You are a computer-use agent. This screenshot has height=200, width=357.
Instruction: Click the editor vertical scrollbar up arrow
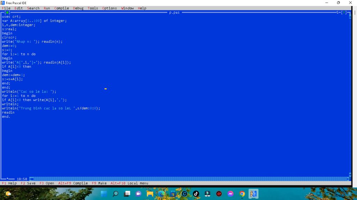coord(350,17)
